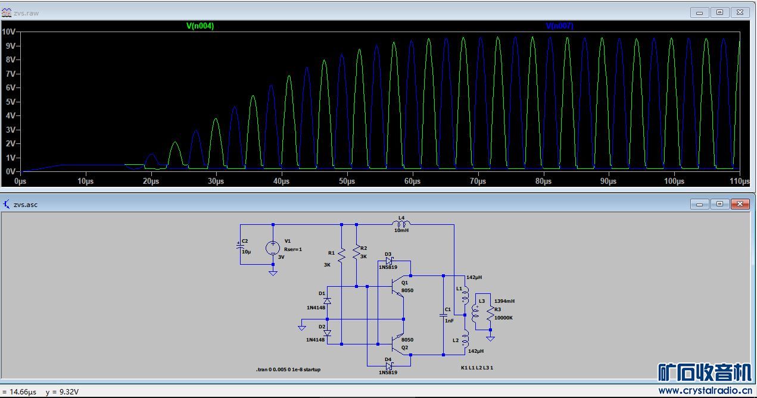Screen dimensions: 757x398
Task: Click the L4 10mH inductor symbol
Action: tap(401, 224)
